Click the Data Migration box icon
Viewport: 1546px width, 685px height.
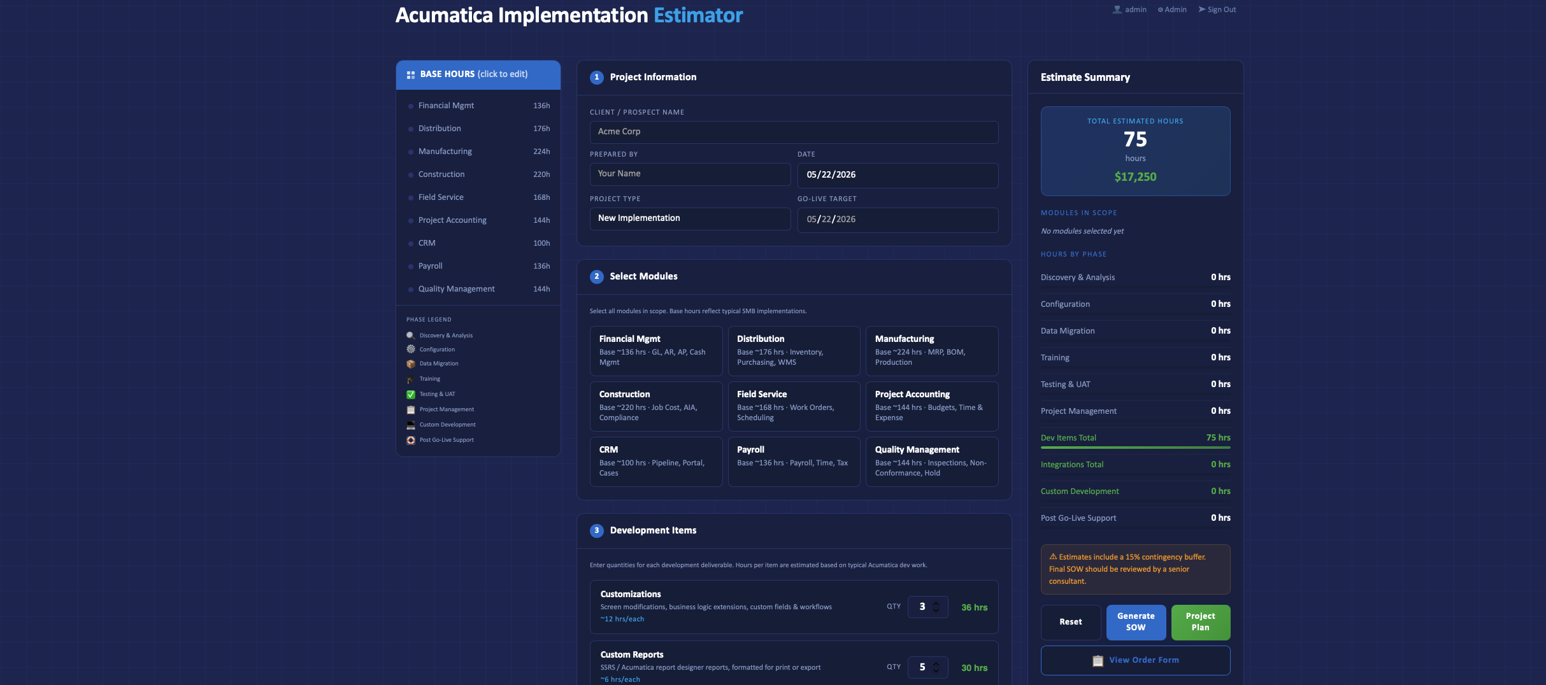[x=411, y=364]
